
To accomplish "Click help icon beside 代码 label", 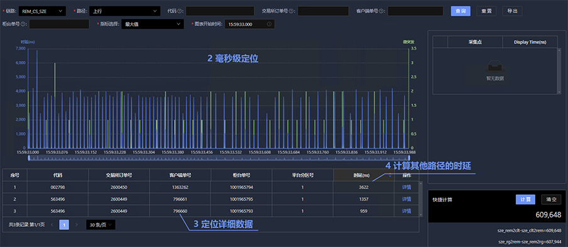I will (x=180, y=11).
